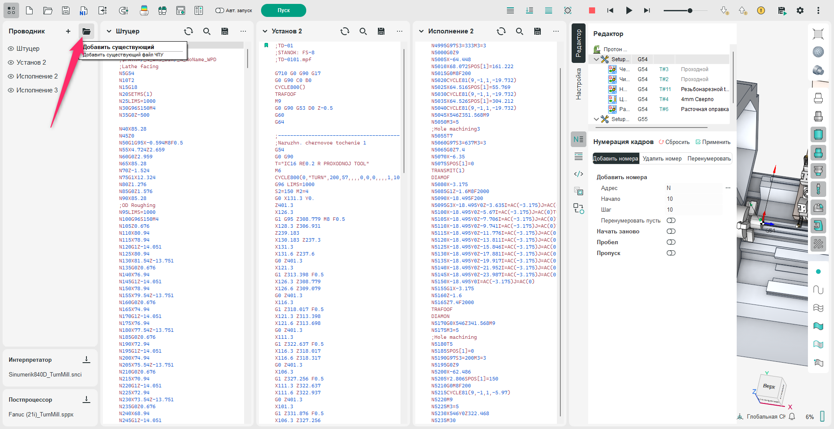Toggle visibility of Исполнение 3
Screen dimensions: 834x429
[x=11, y=90]
